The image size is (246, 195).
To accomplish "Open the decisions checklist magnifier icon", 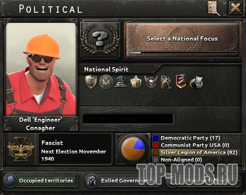I will pos(214,8).
